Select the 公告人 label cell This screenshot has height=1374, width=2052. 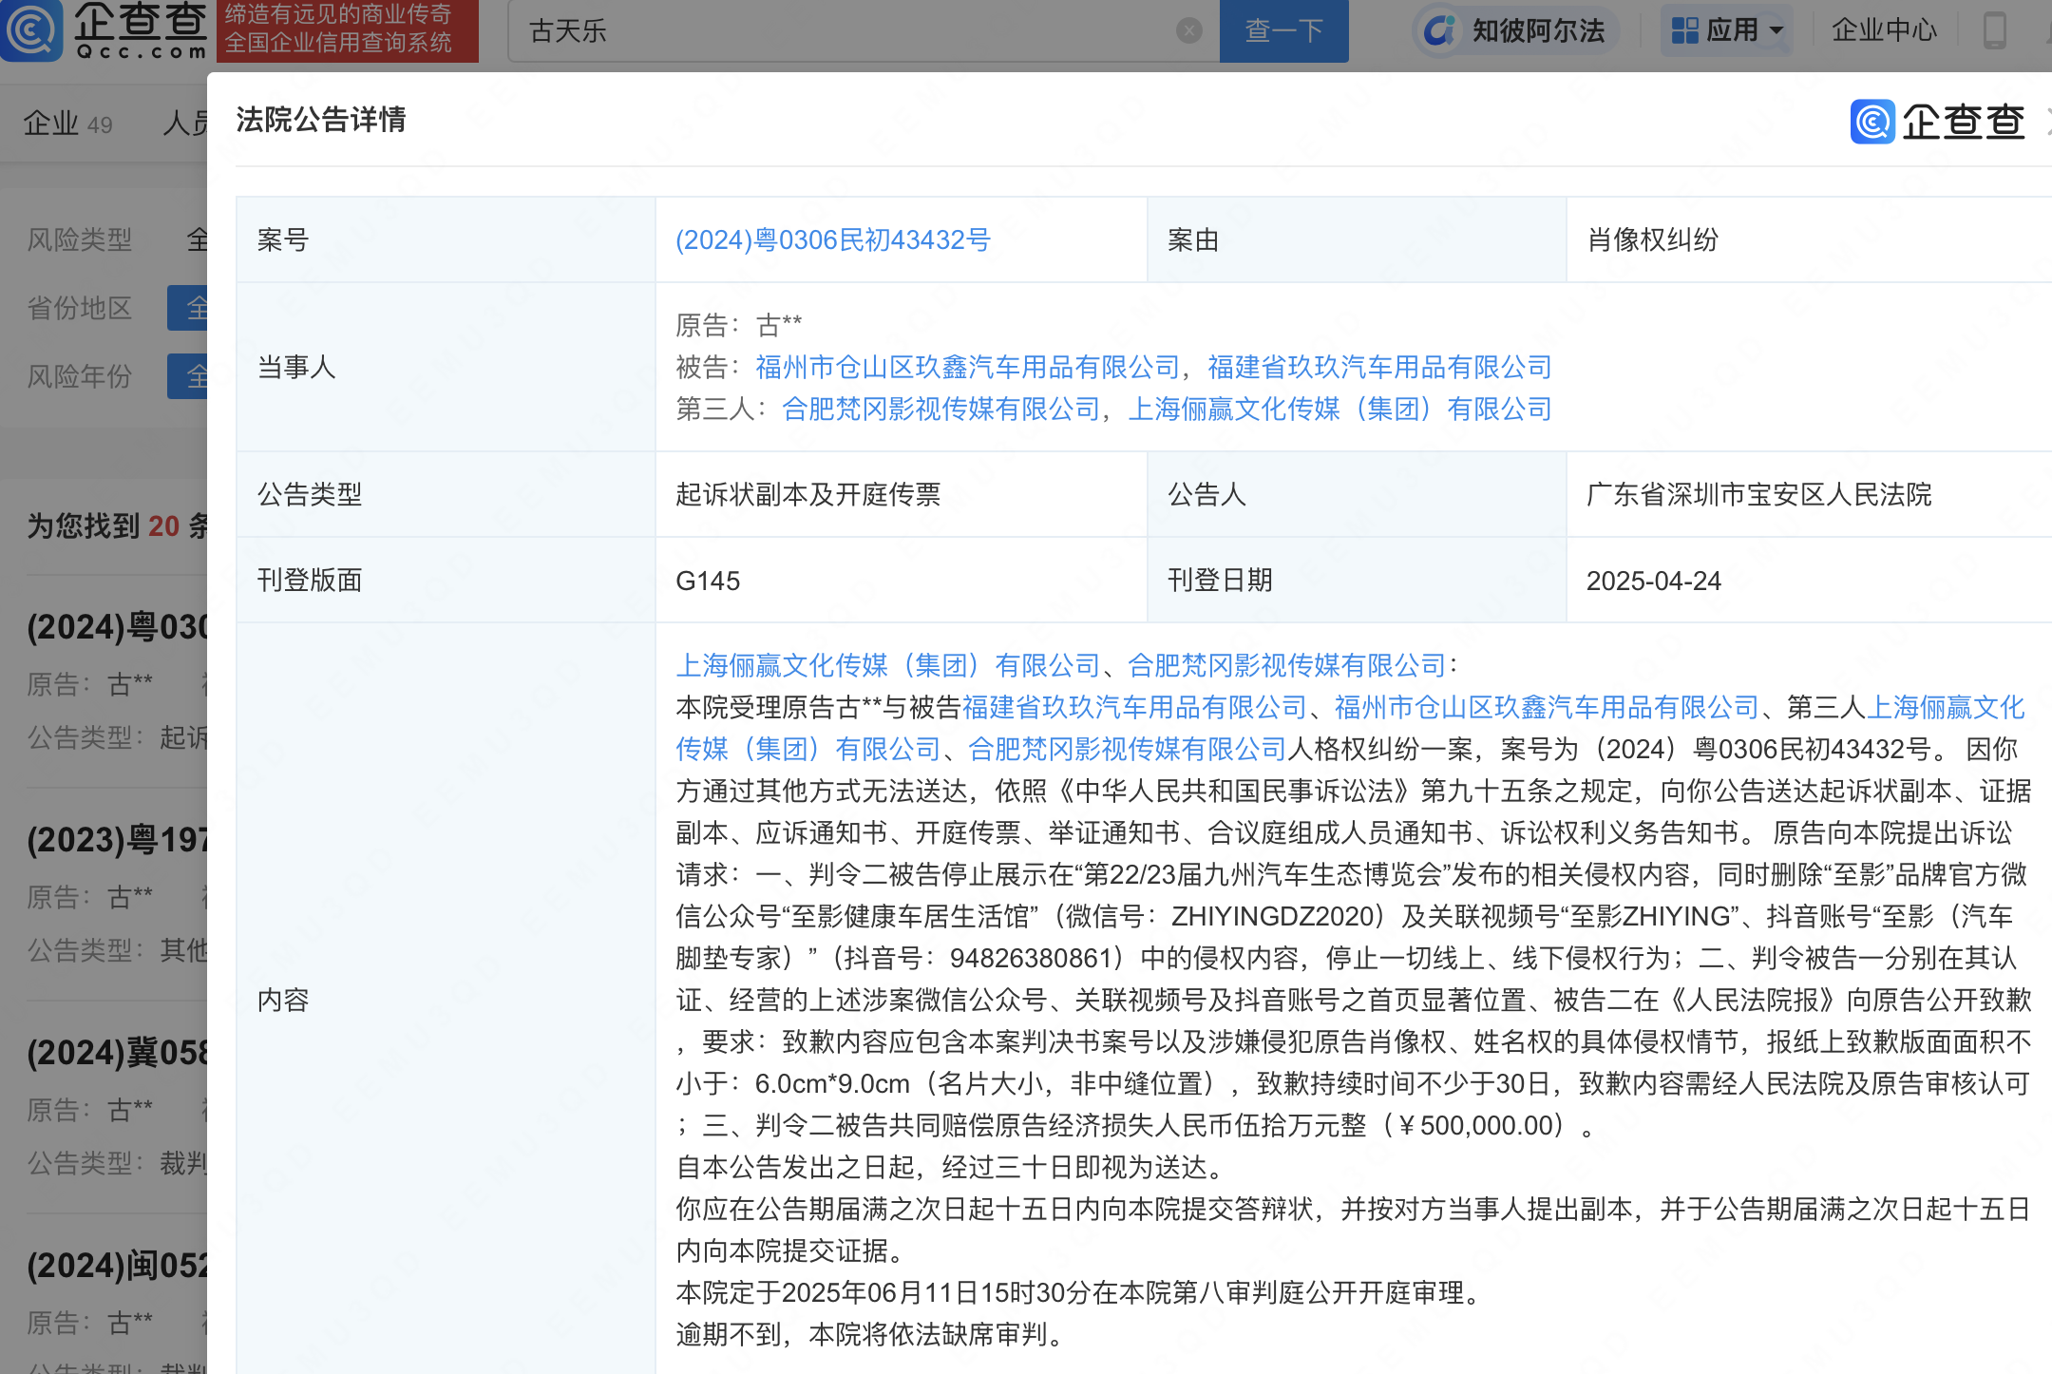[x=1357, y=494]
